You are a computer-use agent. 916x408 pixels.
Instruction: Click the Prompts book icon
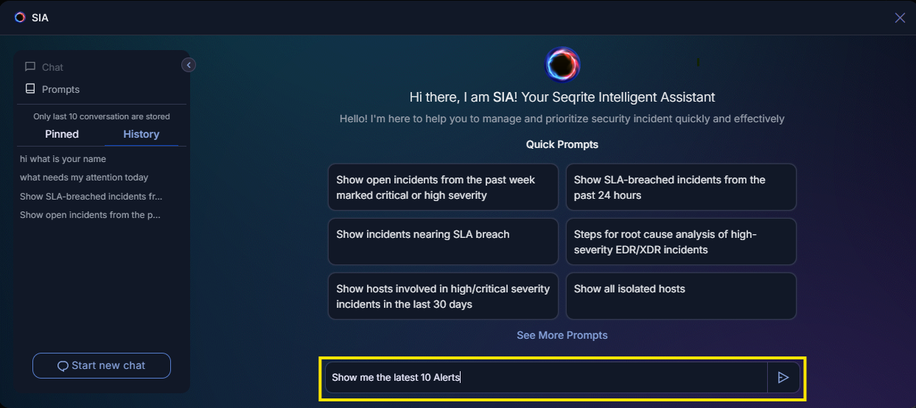(30, 89)
